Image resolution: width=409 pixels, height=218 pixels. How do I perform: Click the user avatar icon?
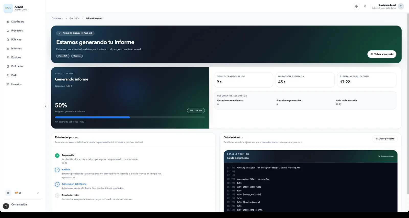(401, 6)
